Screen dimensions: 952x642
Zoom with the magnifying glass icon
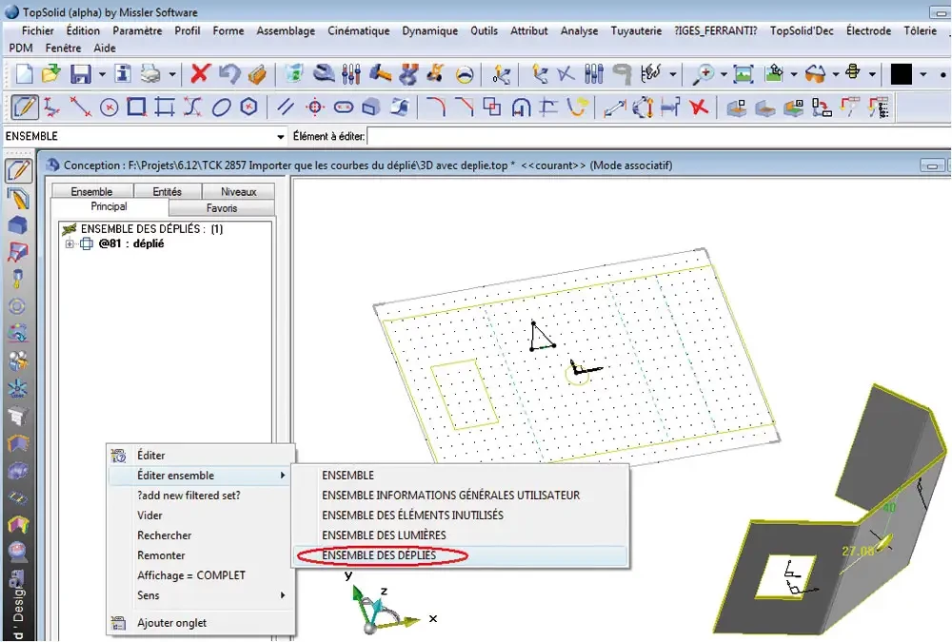coord(704,74)
